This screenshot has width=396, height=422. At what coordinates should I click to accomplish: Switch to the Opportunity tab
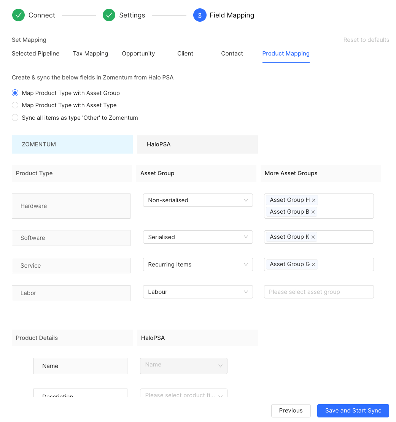point(138,54)
